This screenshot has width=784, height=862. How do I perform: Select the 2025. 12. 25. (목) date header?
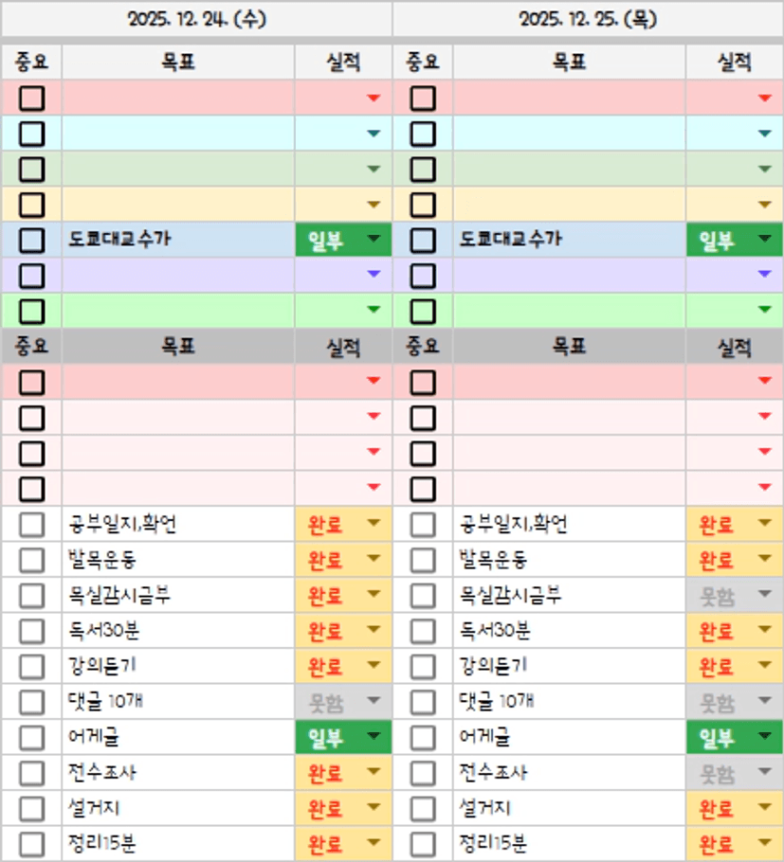588,19
